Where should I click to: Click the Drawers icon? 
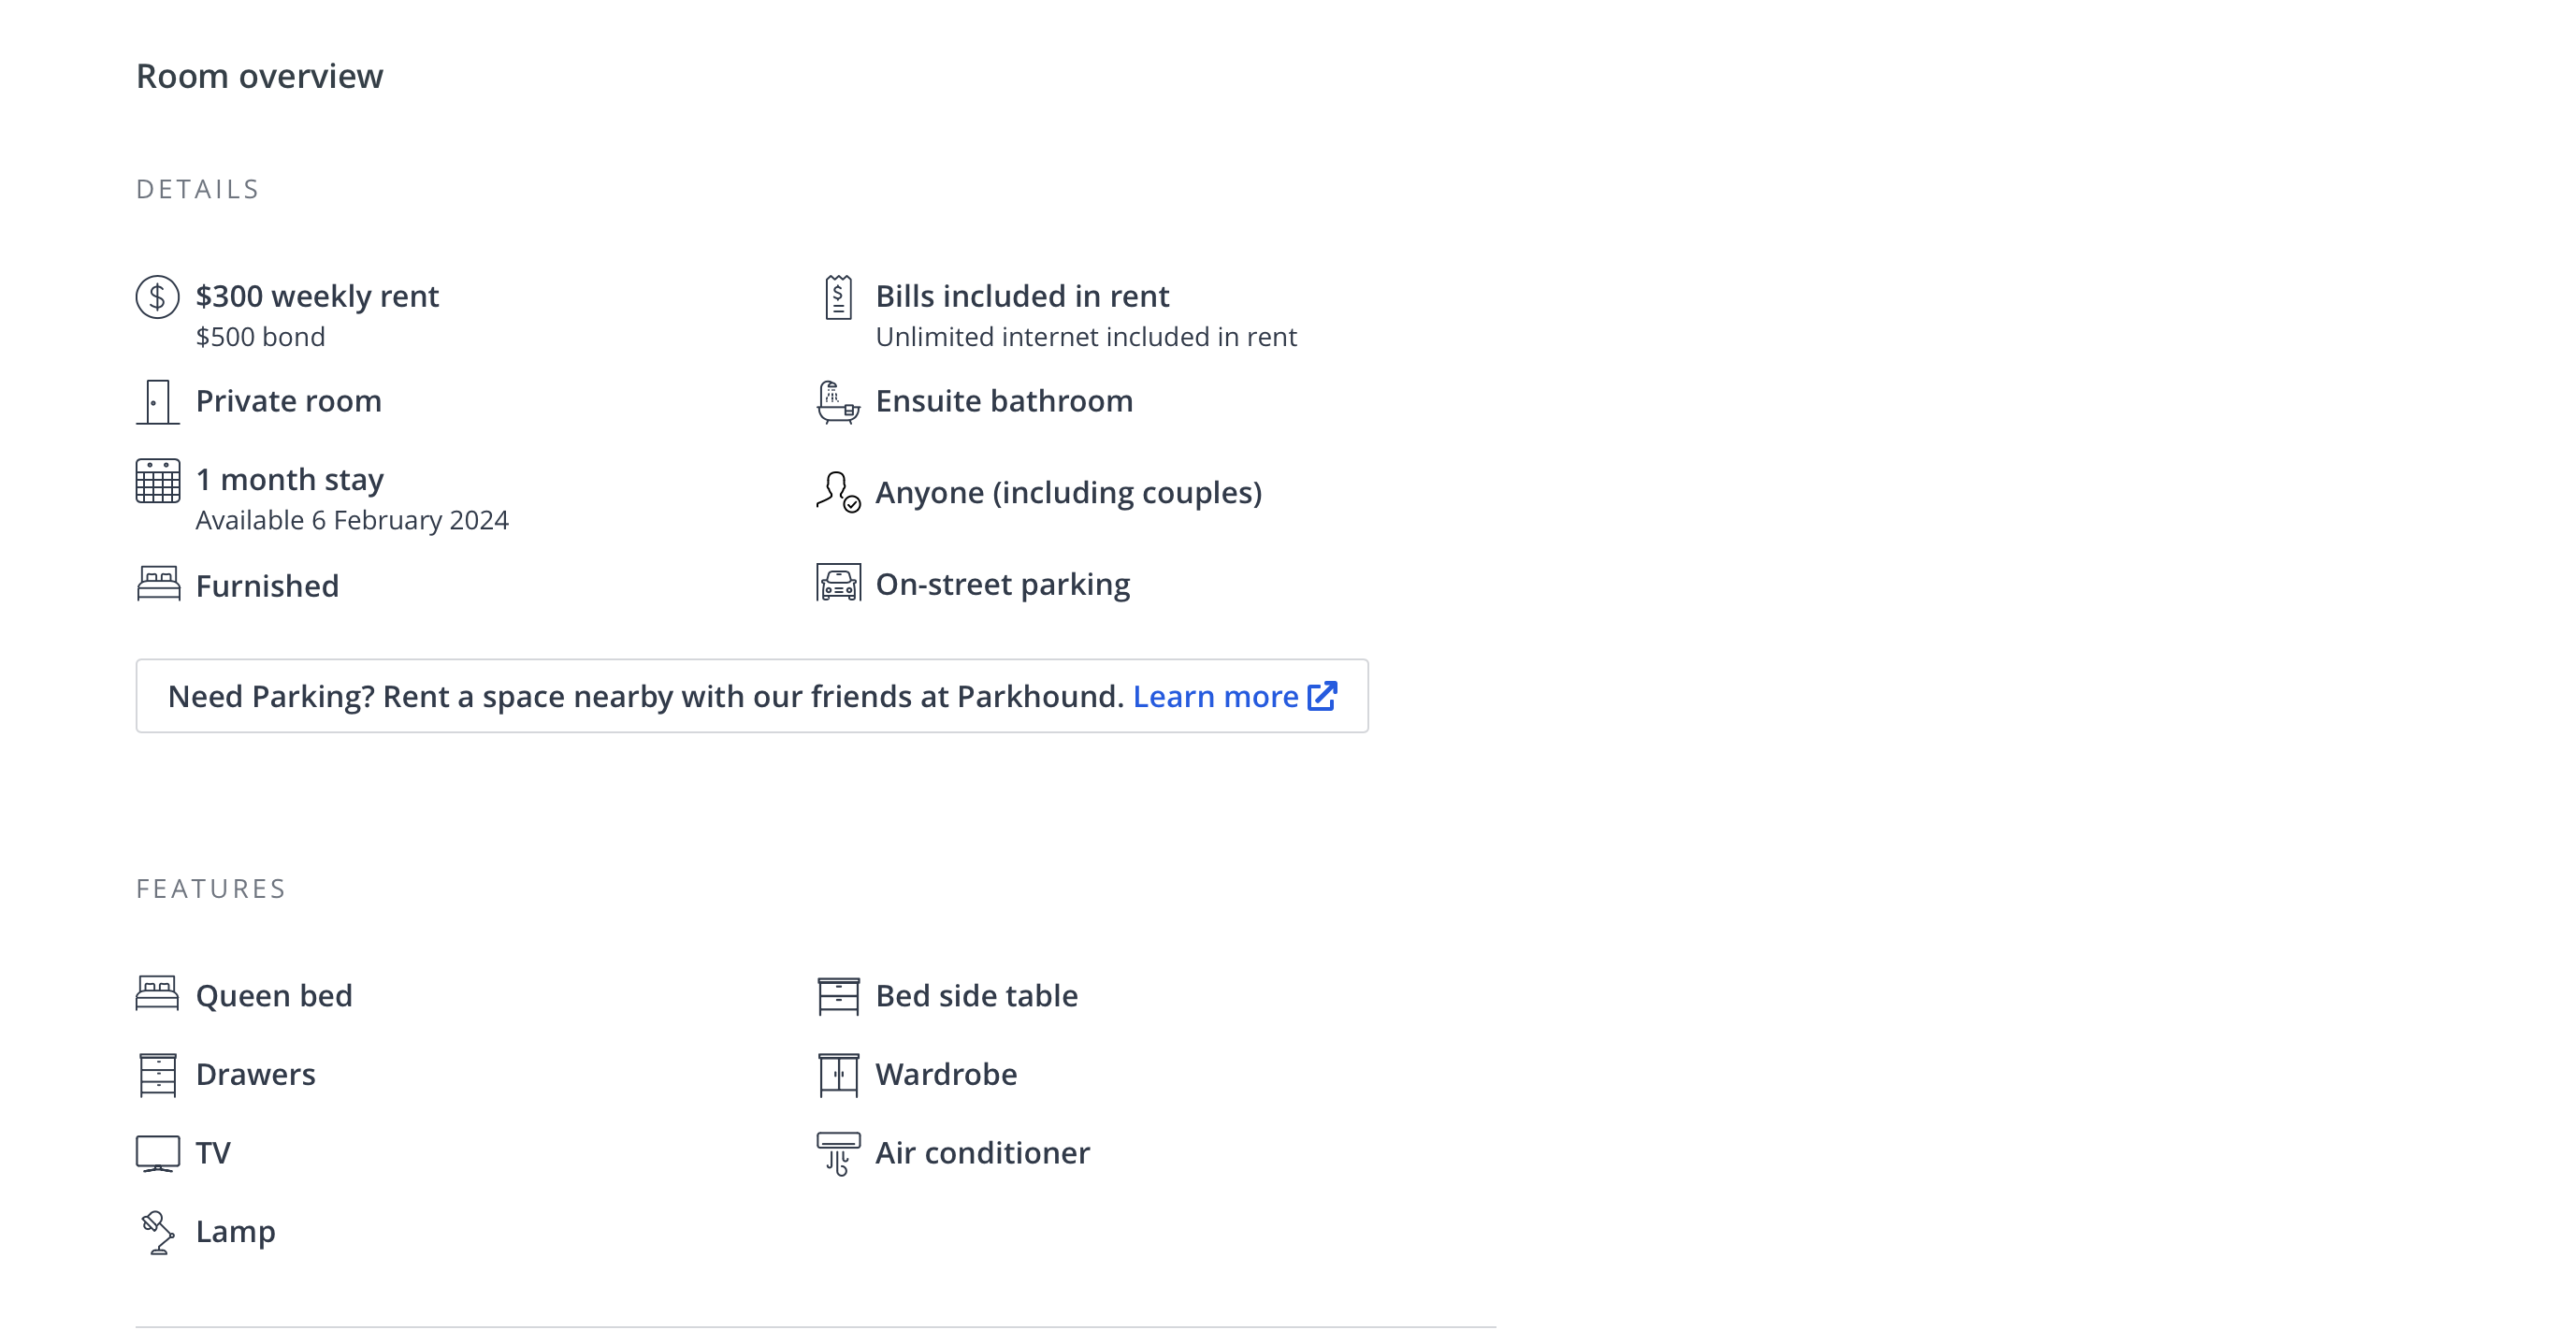[x=157, y=1075]
